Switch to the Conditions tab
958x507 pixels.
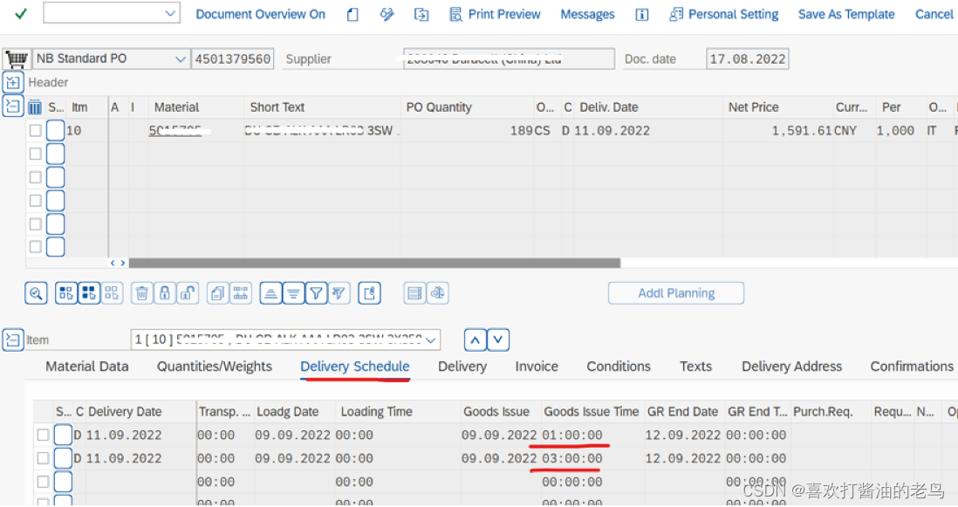point(618,367)
